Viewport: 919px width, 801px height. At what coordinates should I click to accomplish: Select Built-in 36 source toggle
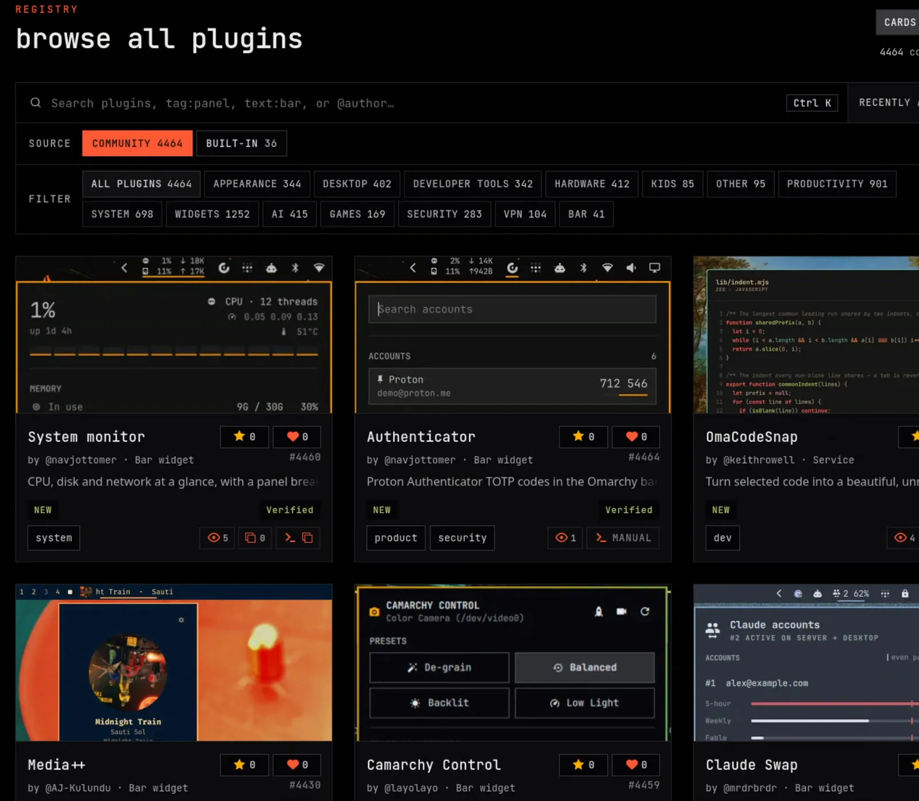pyautogui.click(x=241, y=143)
